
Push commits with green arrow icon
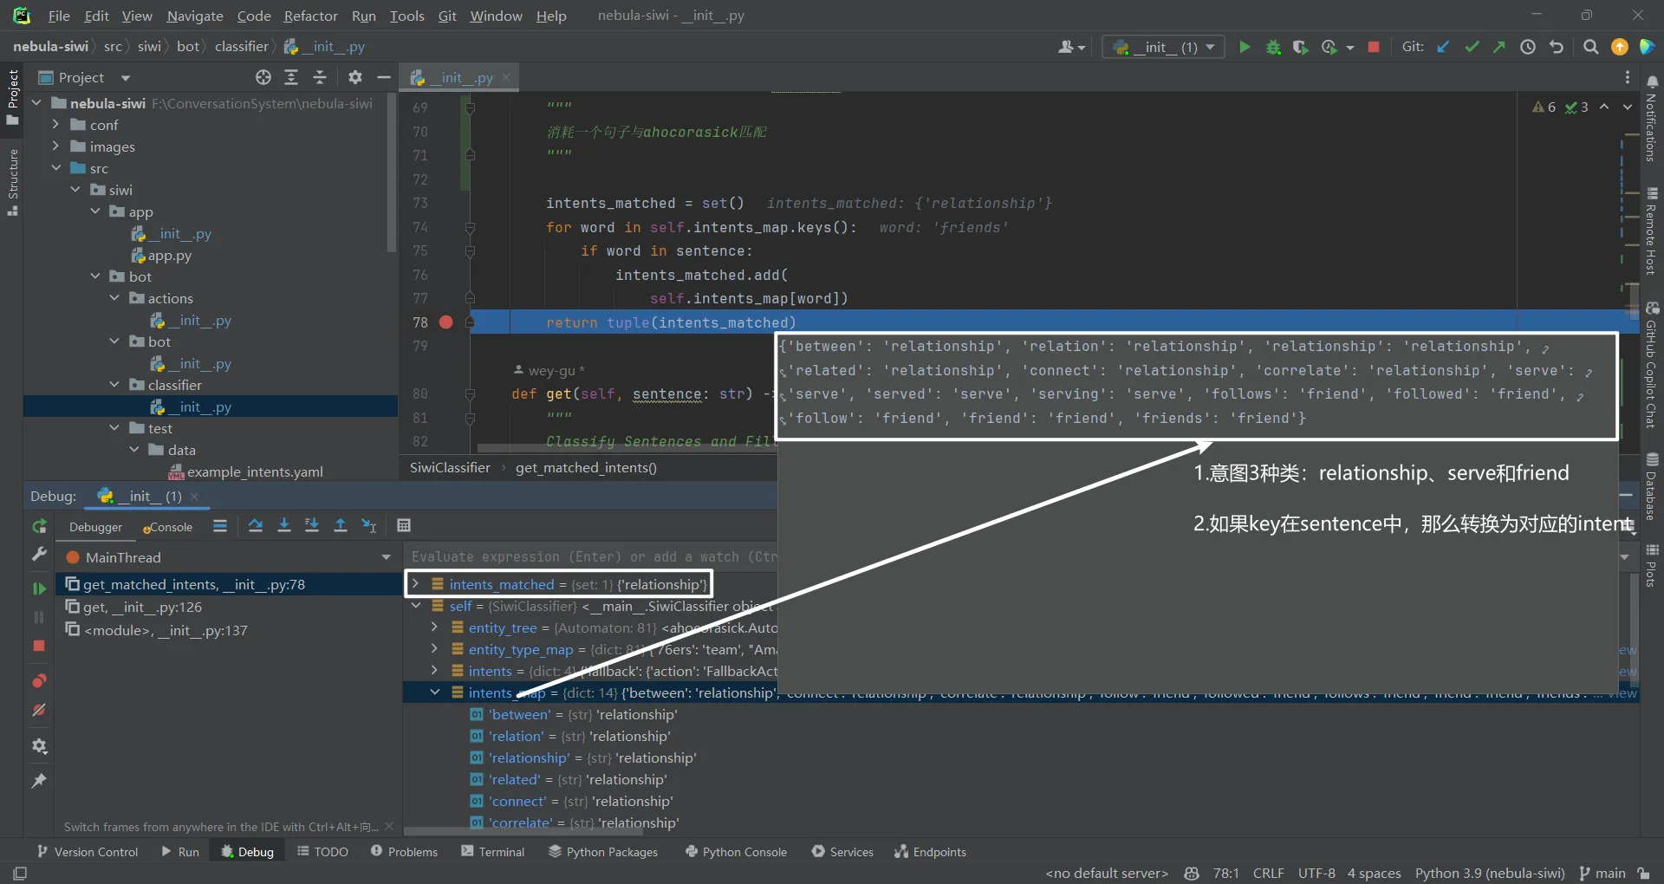tap(1499, 47)
